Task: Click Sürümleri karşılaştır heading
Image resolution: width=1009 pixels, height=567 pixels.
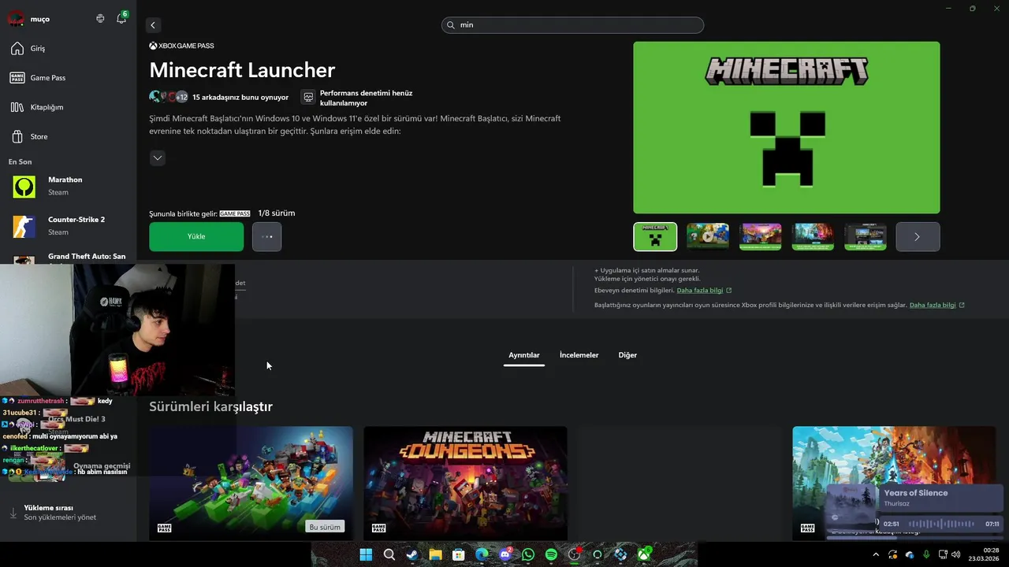Action: point(211,406)
